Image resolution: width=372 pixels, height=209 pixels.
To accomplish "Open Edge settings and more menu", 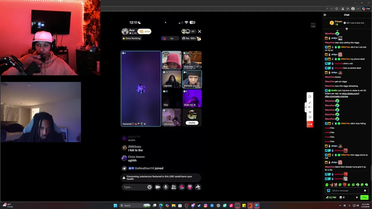I will click(358, 9).
